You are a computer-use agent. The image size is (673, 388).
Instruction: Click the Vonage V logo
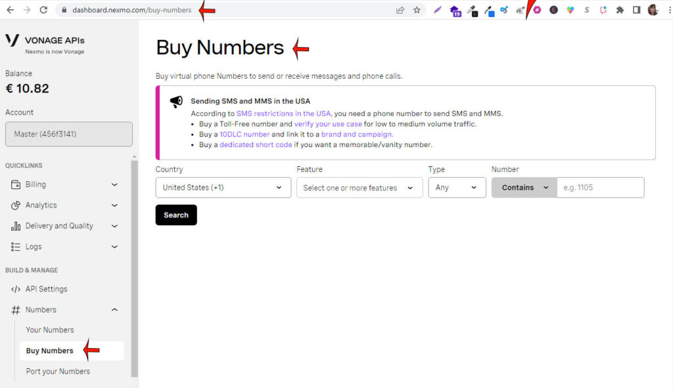[x=12, y=40]
